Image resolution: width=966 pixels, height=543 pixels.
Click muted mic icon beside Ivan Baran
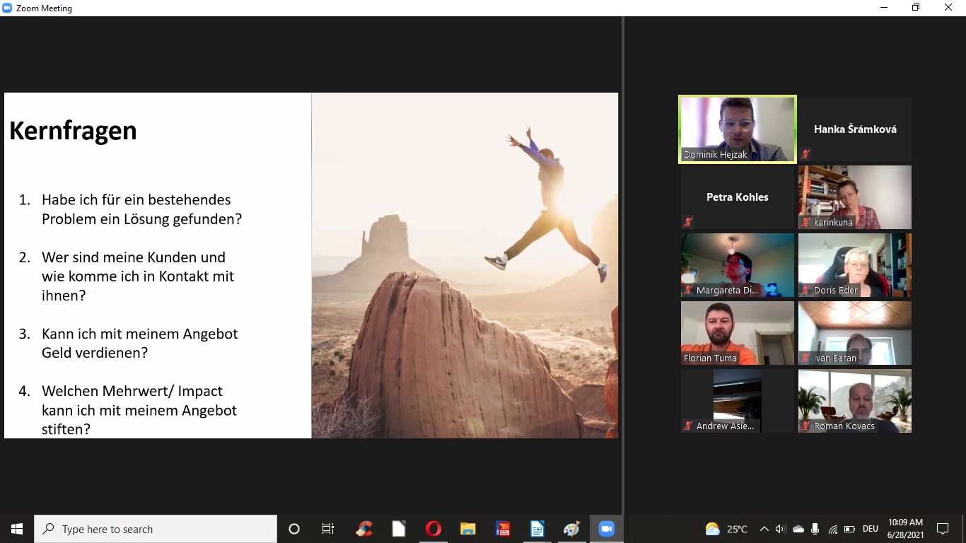[805, 358]
